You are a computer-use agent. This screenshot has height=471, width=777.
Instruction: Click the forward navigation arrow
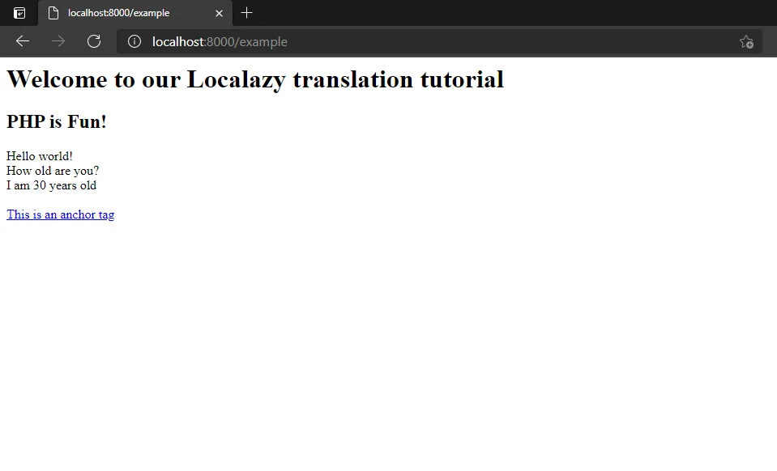[58, 41]
